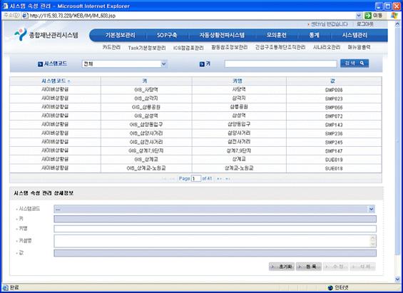This screenshot has height=293, width=403.
Task: Select the row with value SMP147
Action: [x=196, y=150]
